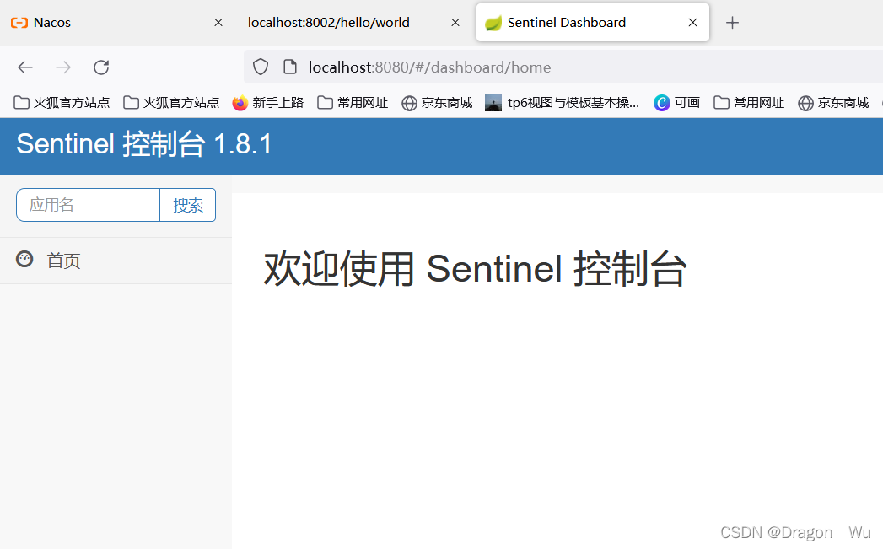Open the tracking protection shield
This screenshot has height=549, width=883.
click(x=260, y=67)
